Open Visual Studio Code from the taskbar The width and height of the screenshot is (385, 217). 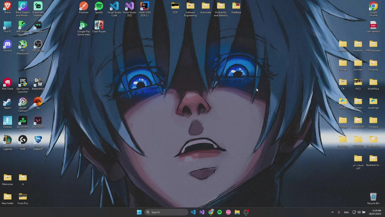(193, 212)
